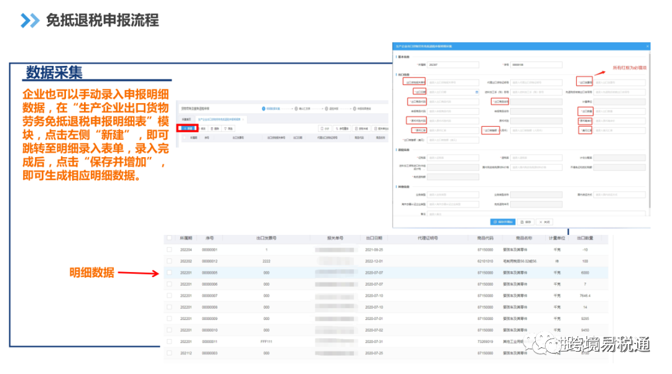Screen dimensions: 672x374
Task: Click the 出口数量 column header in 明细数据 table
Action: tap(585, 238)
